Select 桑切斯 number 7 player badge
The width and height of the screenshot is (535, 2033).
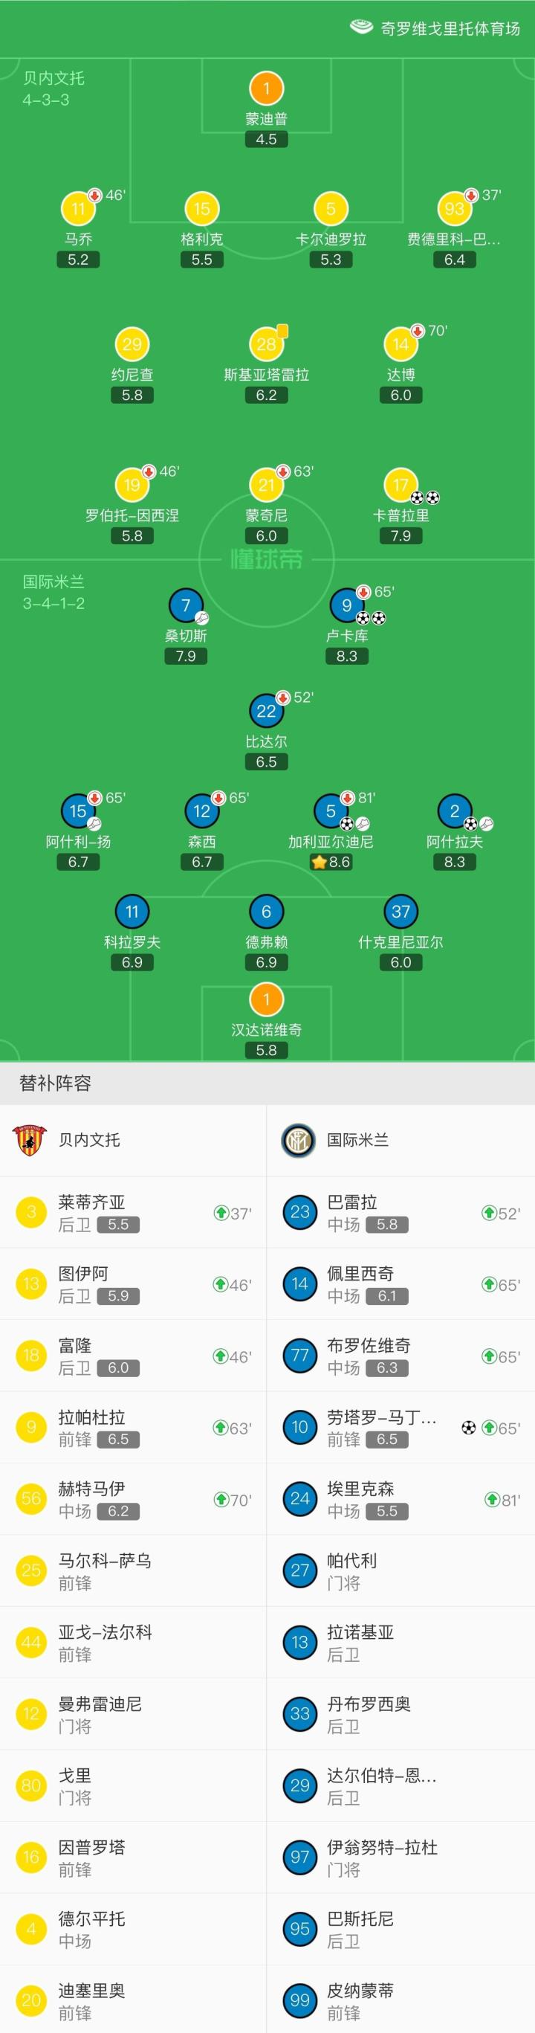[186, 605]
